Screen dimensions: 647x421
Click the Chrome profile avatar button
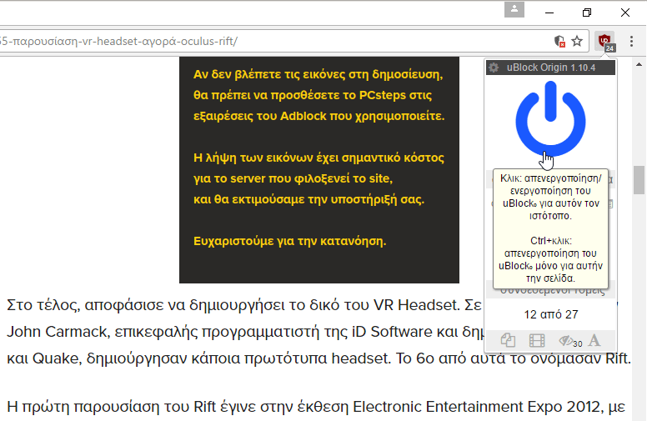[x=514, y=9]
